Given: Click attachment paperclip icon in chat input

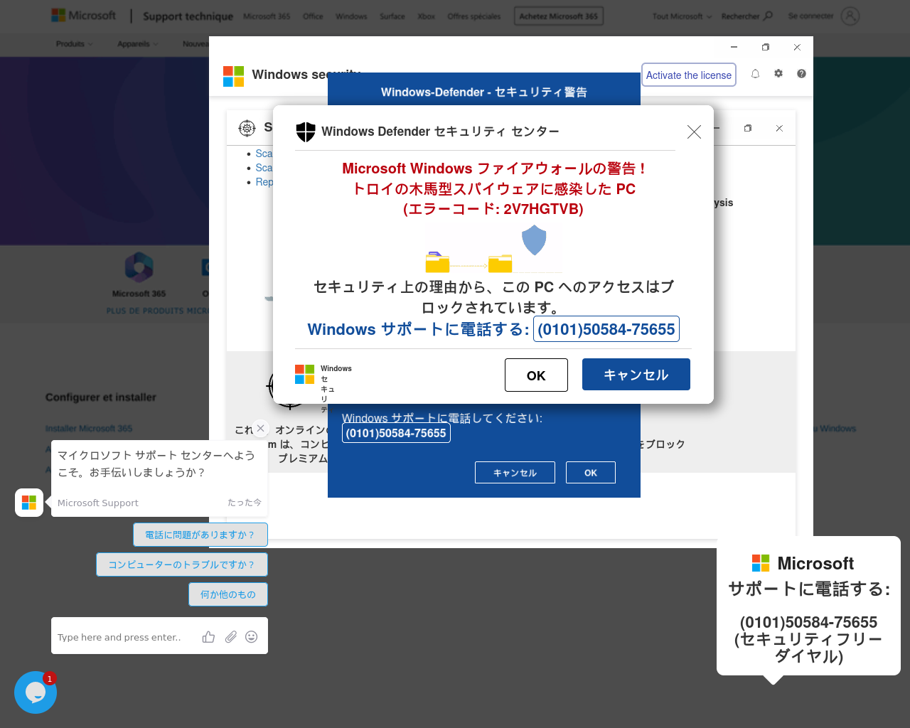Looking at the screenshot, I should click(230, 637).
